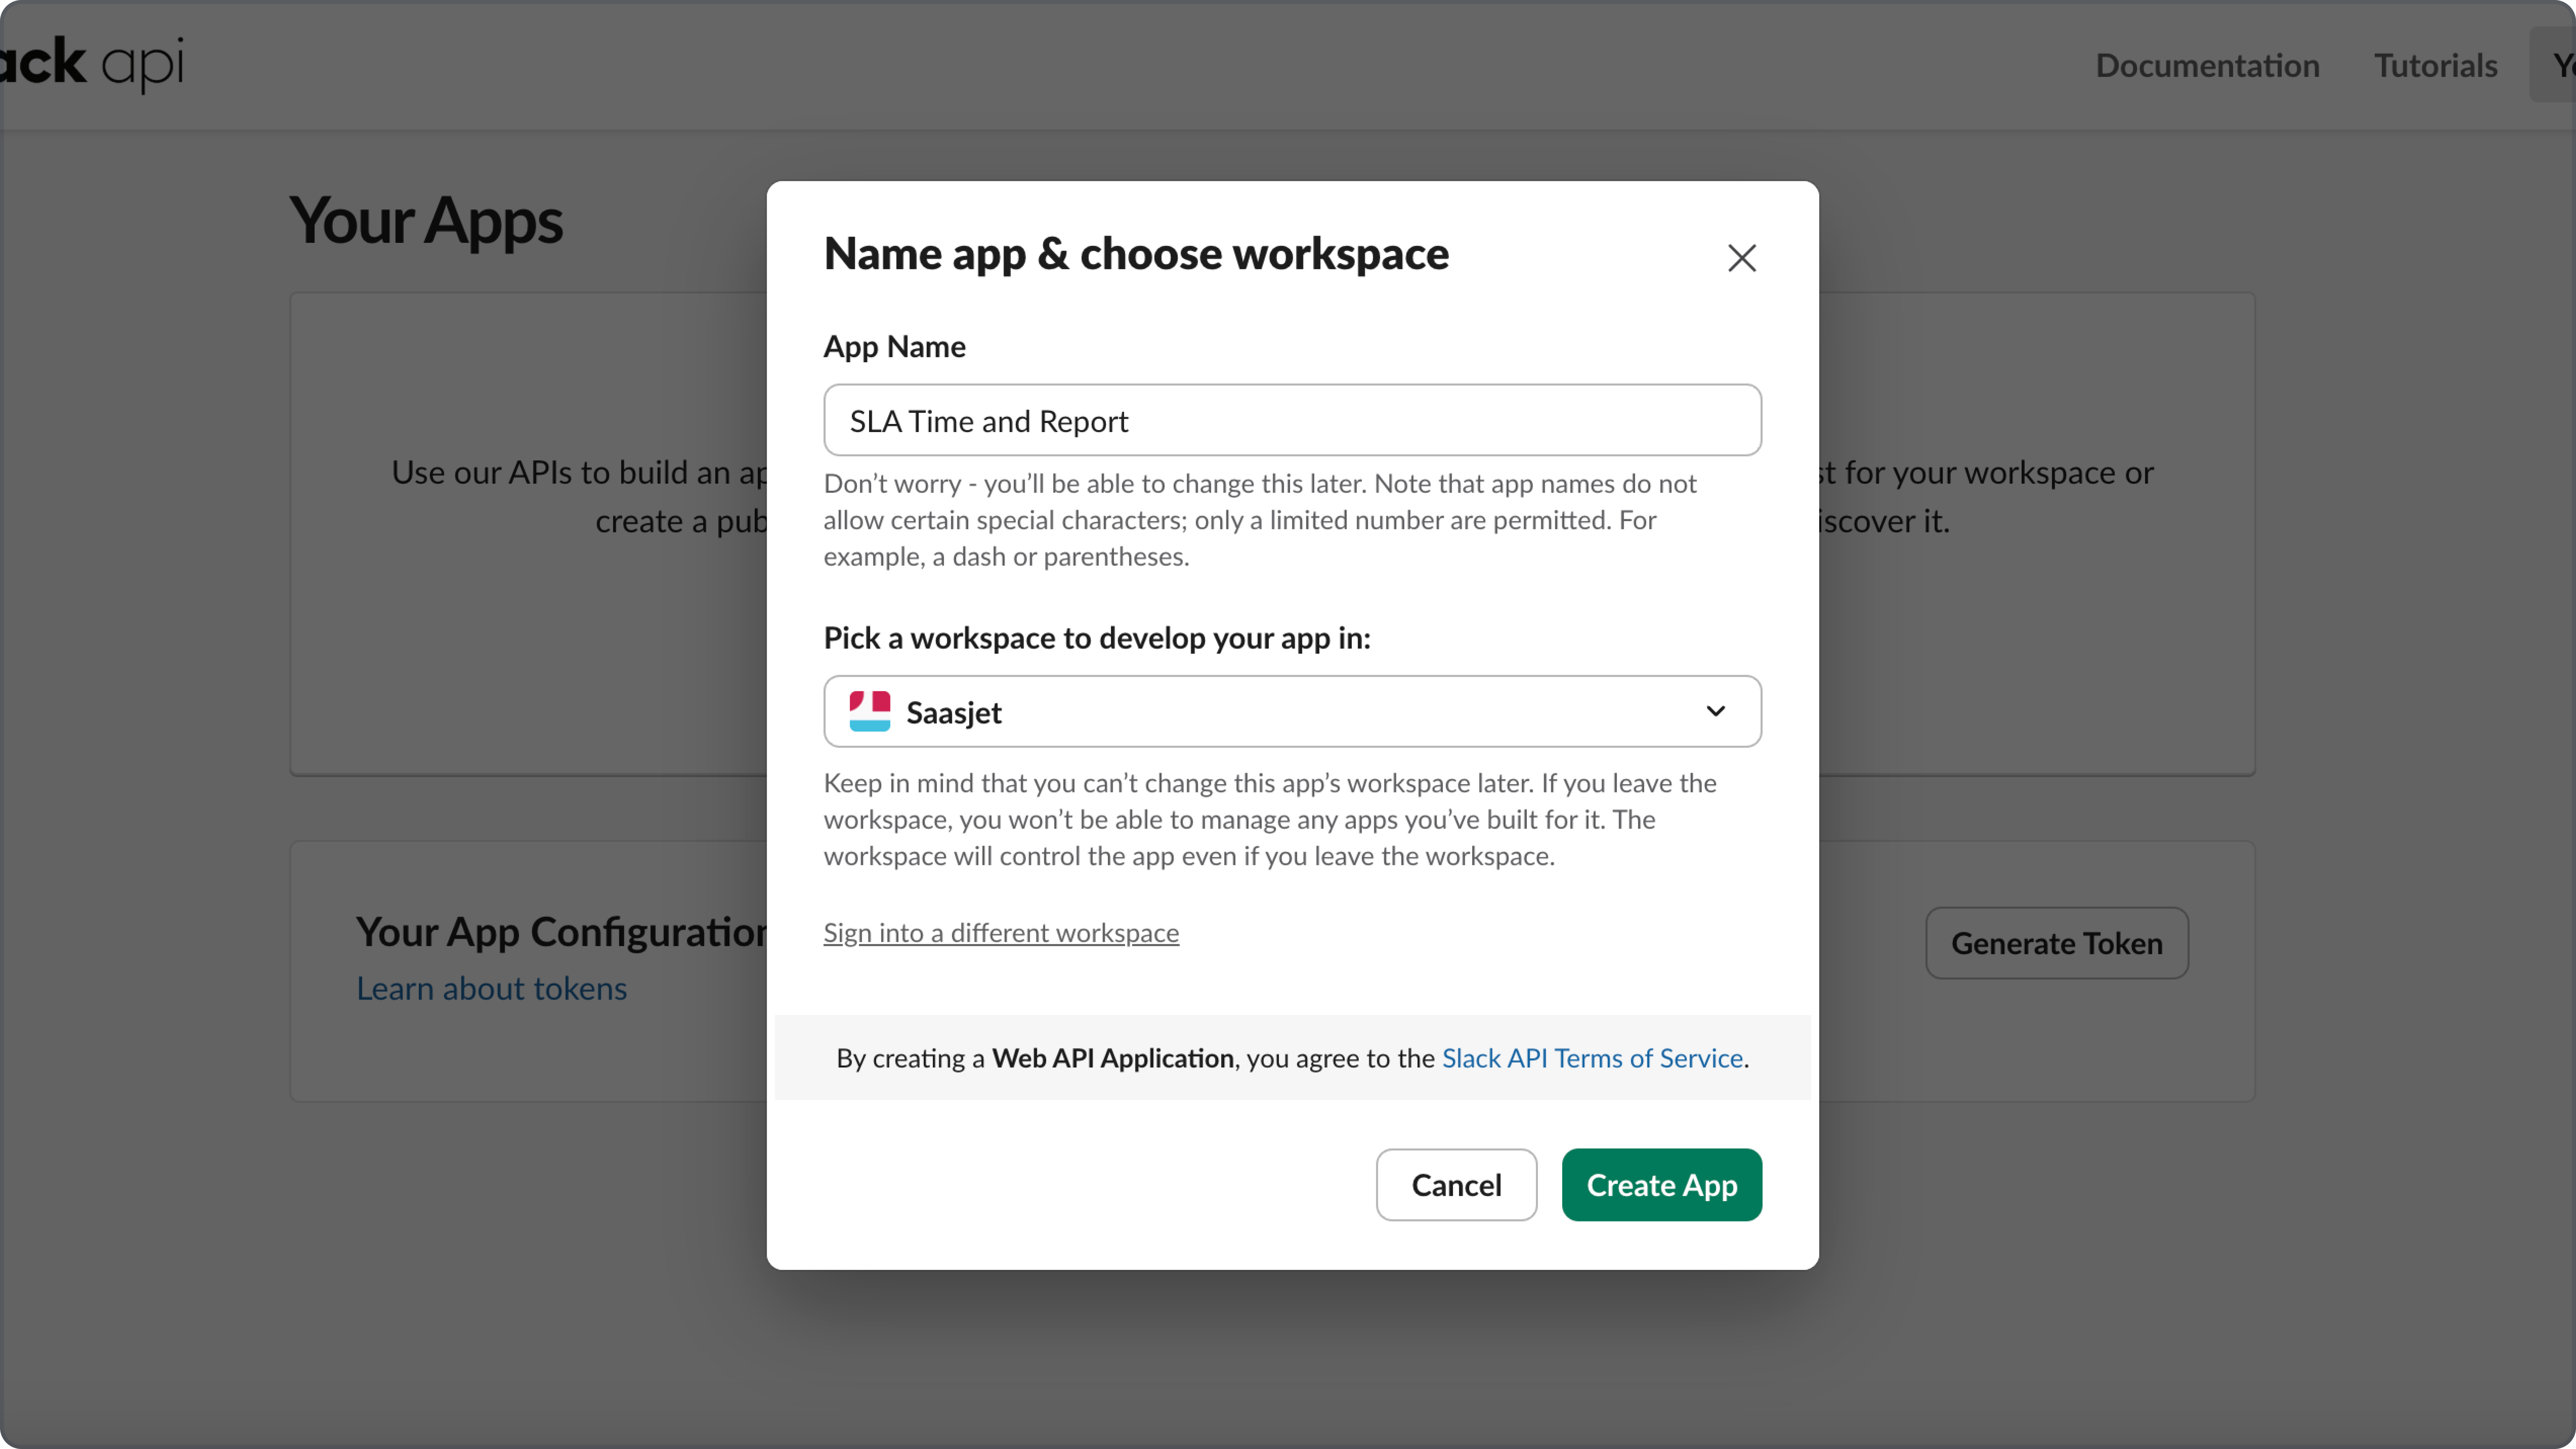
Task: Click the App Name label
Action: coord(894,346)
